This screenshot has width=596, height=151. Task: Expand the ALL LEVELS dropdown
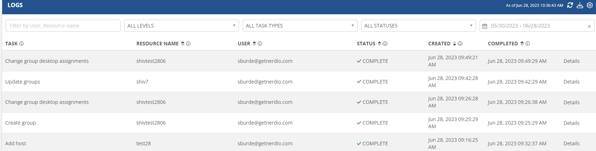(x=181, y=26)
